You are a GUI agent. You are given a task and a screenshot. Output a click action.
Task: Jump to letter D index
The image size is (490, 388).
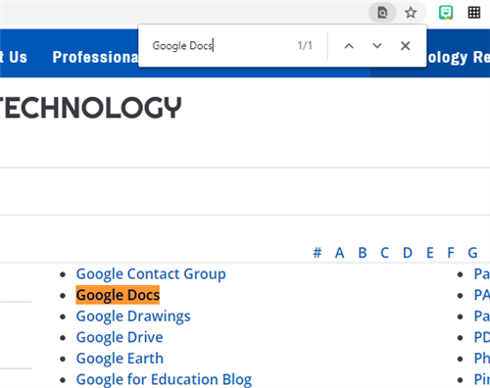coord(408,253)
